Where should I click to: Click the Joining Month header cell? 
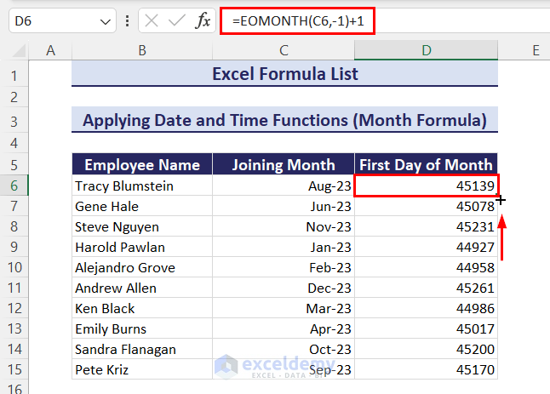point(283,165)
